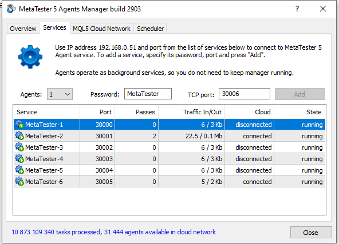Click the Close button at bottom

pos(311,233)
